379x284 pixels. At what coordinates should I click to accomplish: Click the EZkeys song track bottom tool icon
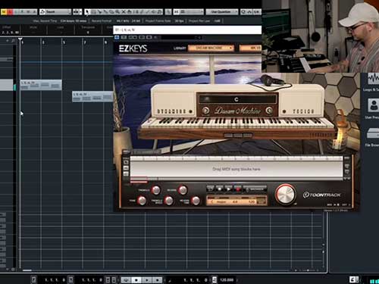pyautogui.click(x=126, y=173)
